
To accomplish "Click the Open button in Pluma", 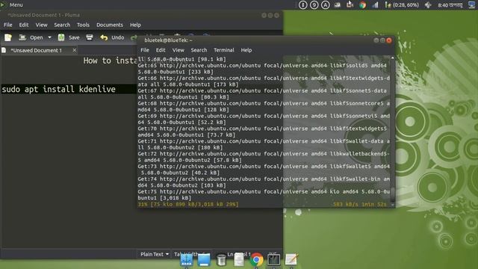I will pyautogui.click(x=31, y=37).
